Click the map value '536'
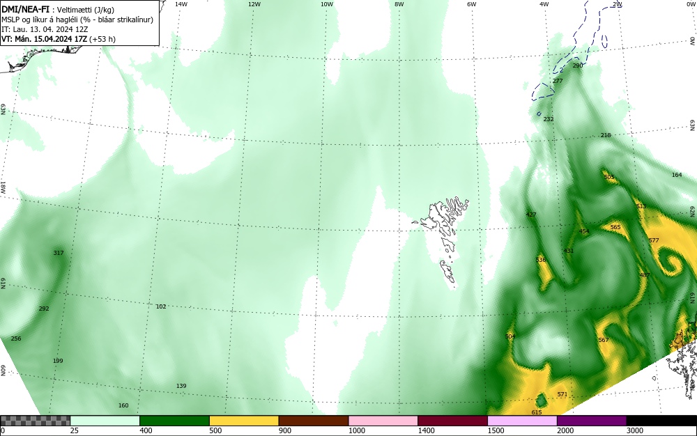Viewport: 697px width, 436px height. point(541,260)
